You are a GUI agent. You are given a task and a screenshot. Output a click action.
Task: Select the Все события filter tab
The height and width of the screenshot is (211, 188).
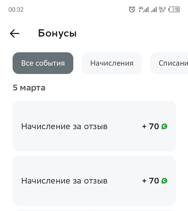(43, 63)
